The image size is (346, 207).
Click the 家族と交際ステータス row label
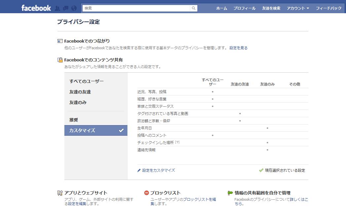click(x=156, y=106)
